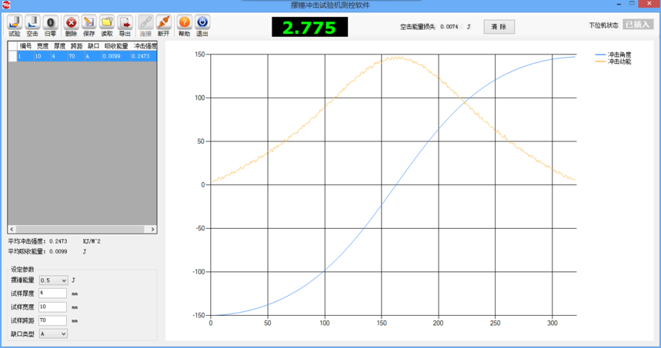Click the 已插入 status button

[x=638, y=25]
